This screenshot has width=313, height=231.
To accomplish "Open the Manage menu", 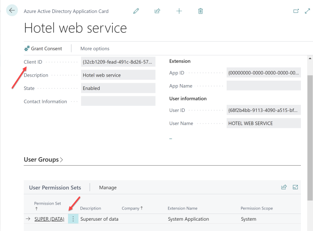I will tap(108, 188).
